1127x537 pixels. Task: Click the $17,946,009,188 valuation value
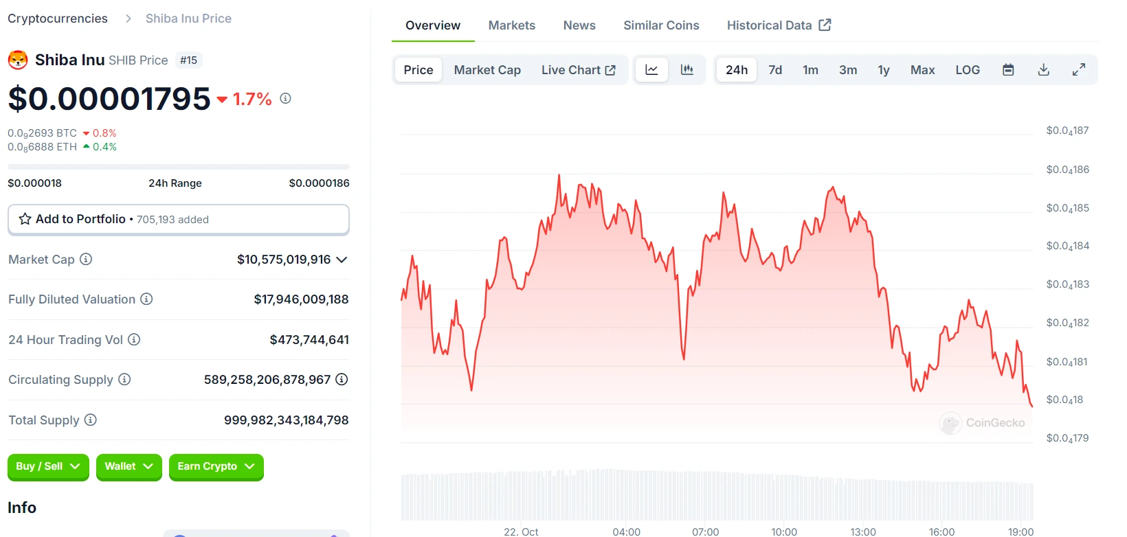301,299
